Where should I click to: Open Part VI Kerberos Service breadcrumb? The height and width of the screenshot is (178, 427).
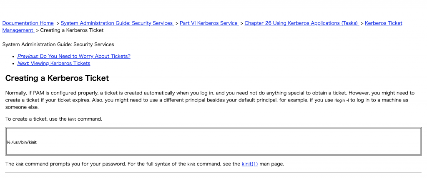click(x=209, y=23)
